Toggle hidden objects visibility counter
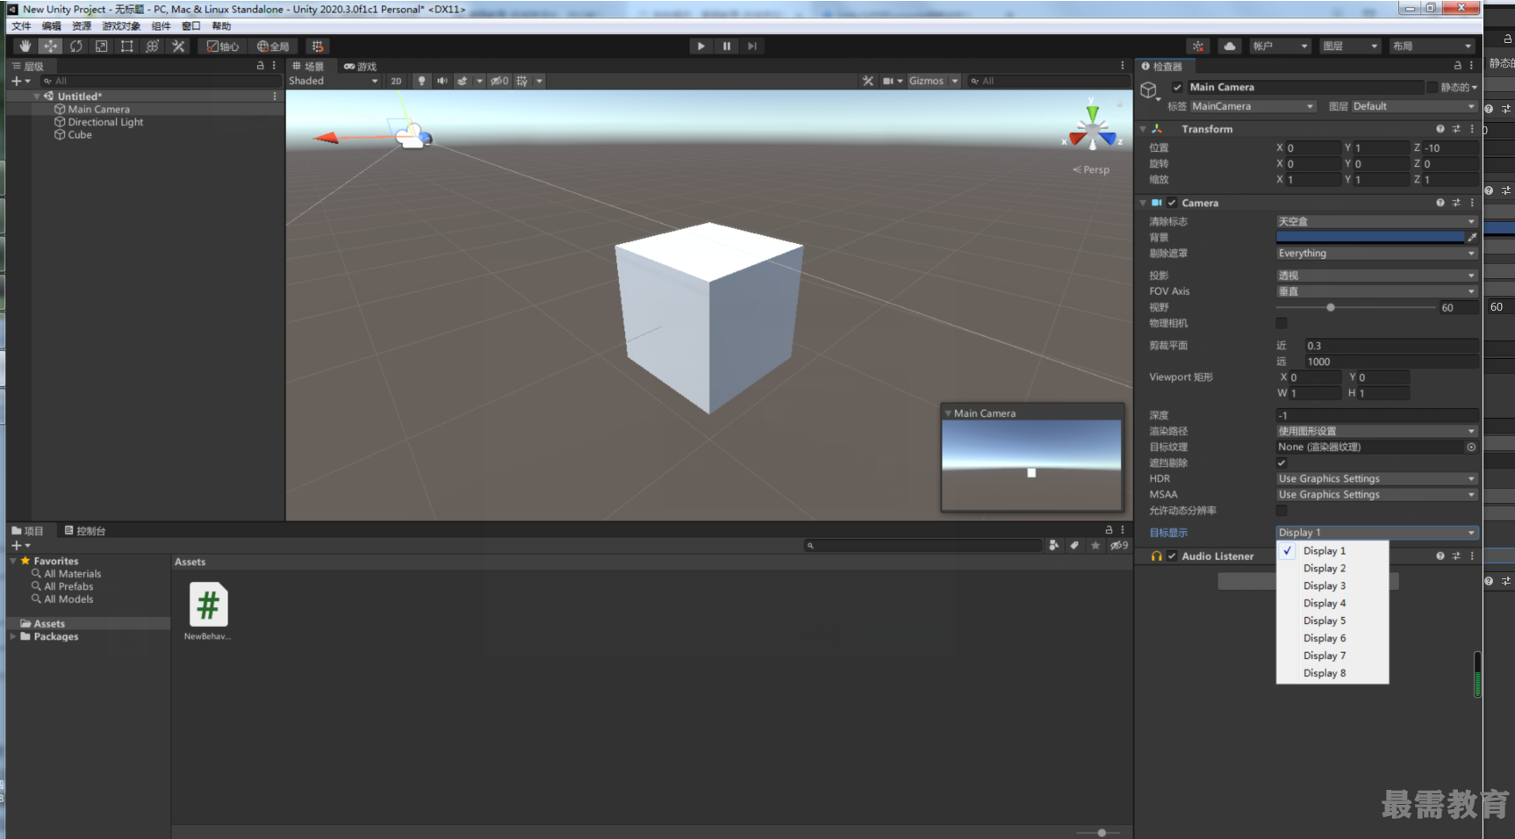Viewport: 1515px width, 839px height. (499, 81)
